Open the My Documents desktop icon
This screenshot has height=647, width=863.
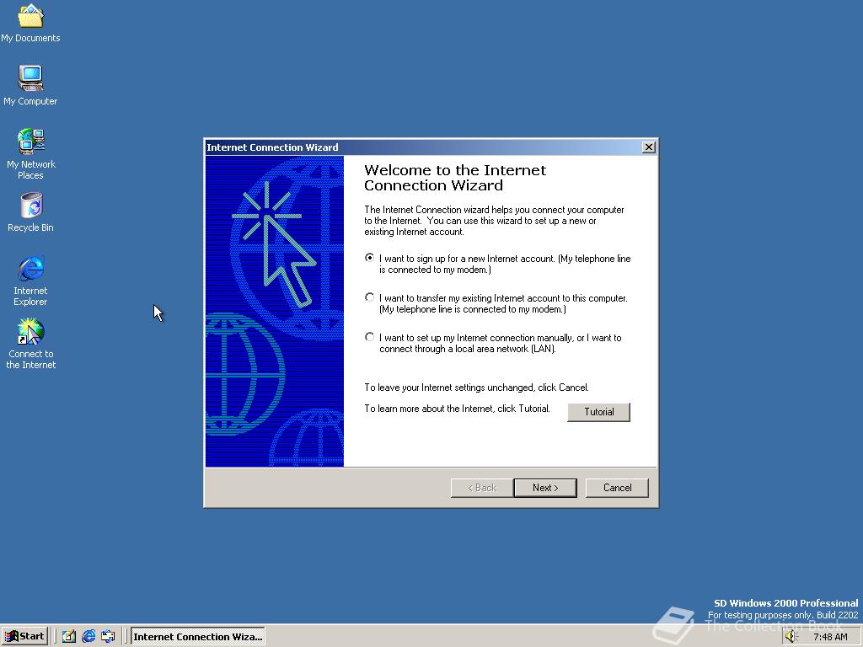(x=31, y=23)
